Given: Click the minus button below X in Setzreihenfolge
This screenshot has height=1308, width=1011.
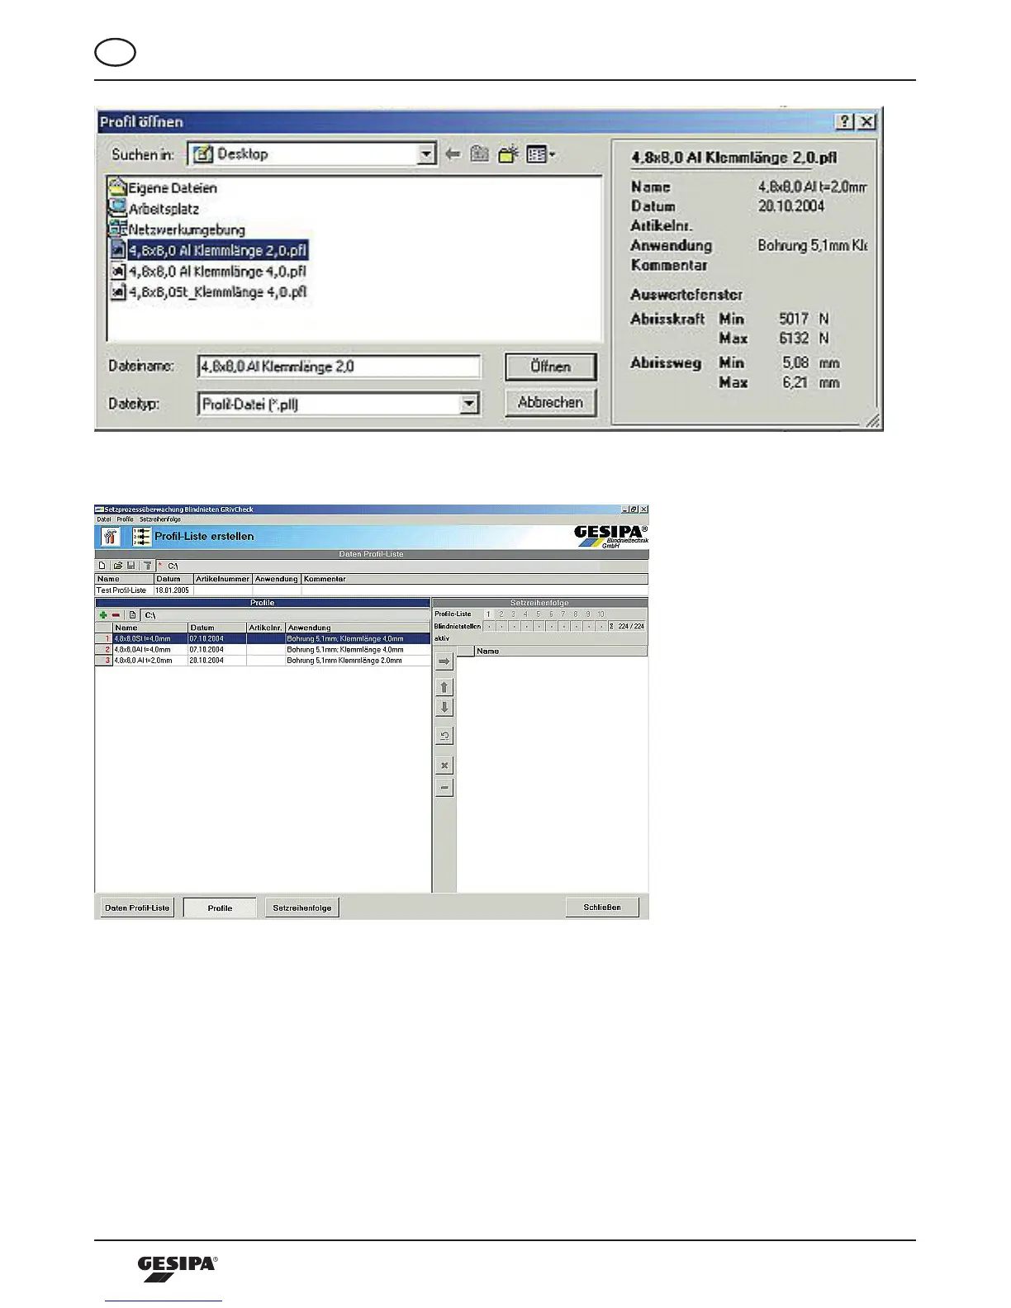Looking at the screenshot, I should click(x=444, y=788).
